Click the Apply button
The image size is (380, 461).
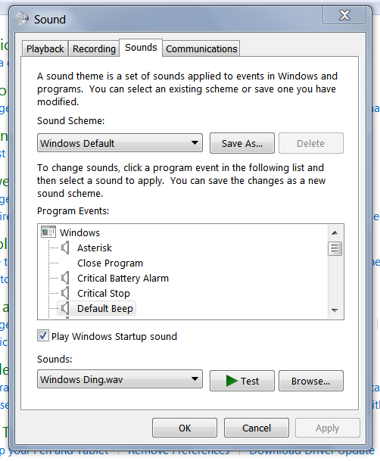(328, 428)
